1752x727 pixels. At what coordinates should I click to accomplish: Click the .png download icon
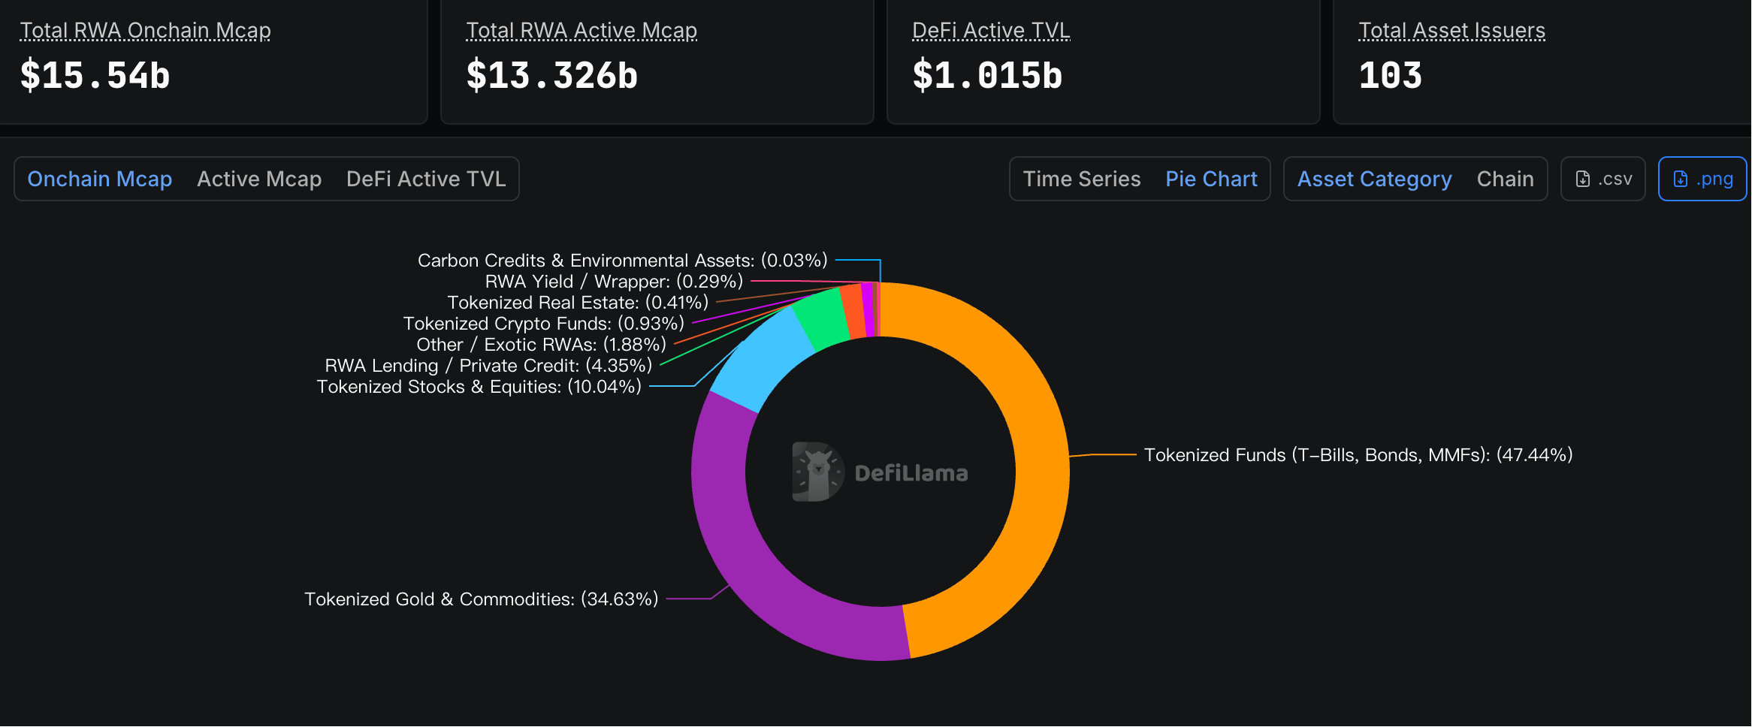(1681, 179)
